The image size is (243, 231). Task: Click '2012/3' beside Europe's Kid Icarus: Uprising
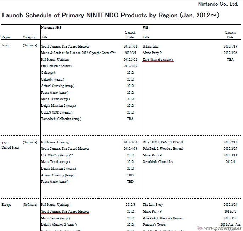pyautogui.click(x=130, y=205)
